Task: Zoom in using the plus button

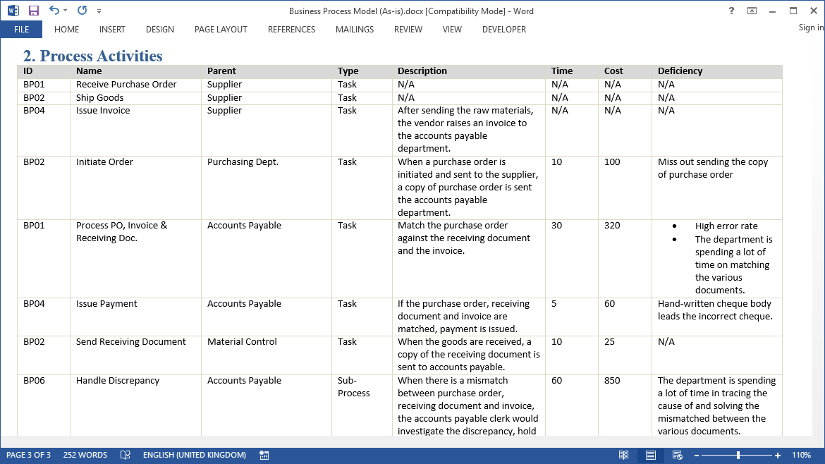Action: 778,456
